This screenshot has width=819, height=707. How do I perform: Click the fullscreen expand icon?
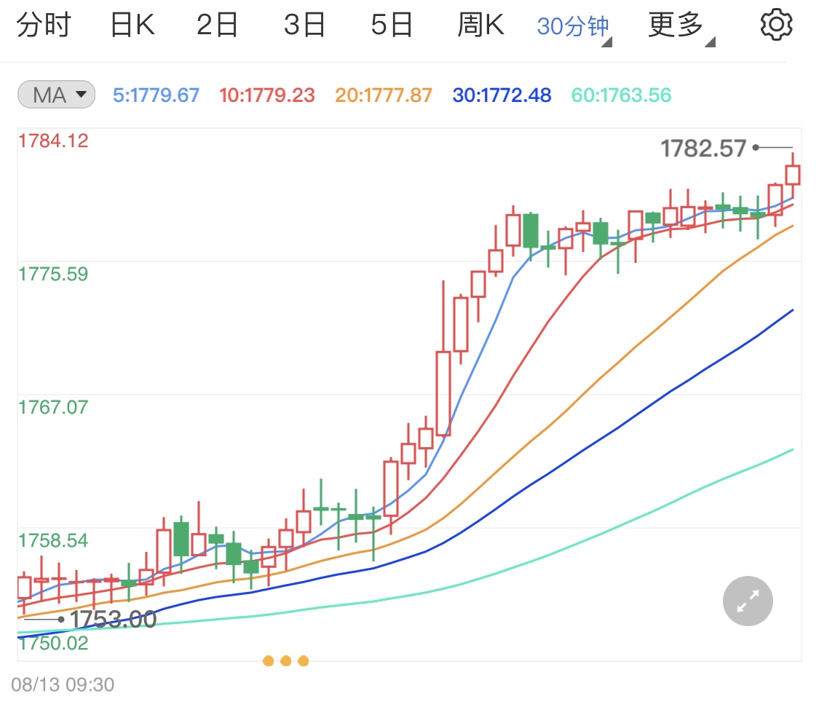(747, 601)
